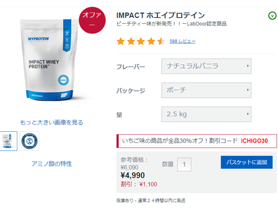Screen dimensions: 278x210
Task: Click the green vegetarian V icon
Action: pyautogui.click(x=272, y=16)
